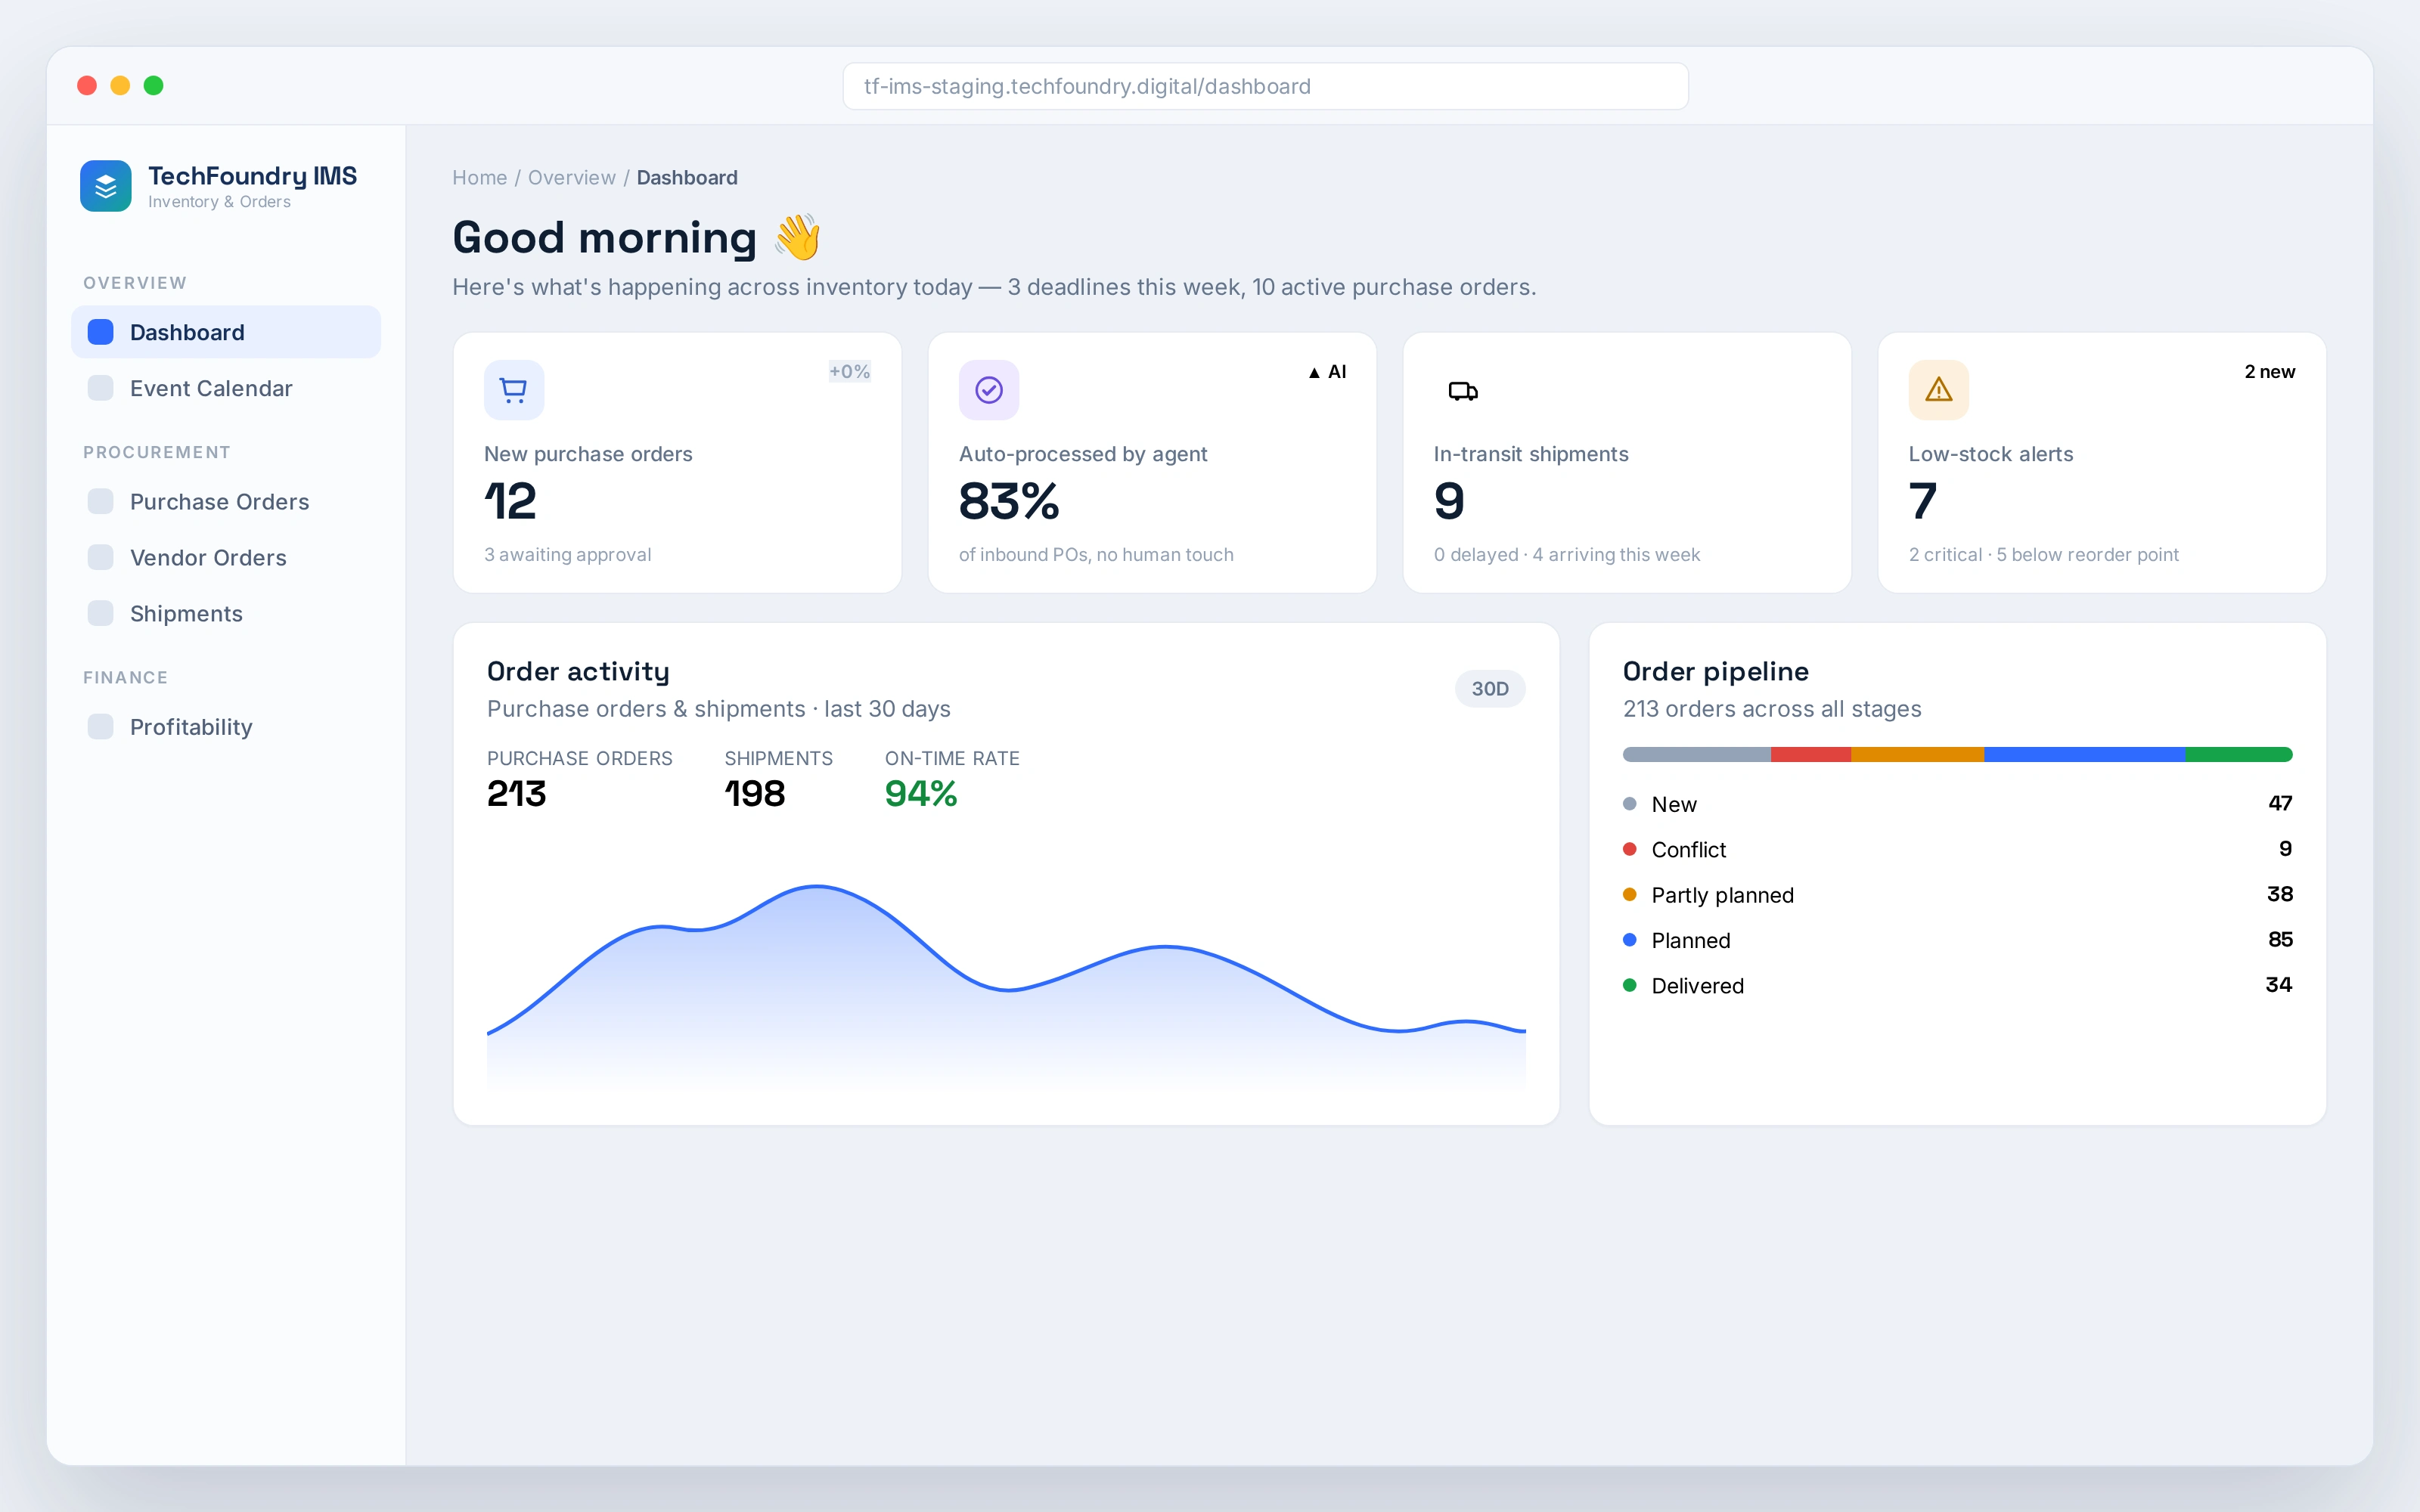Select the 30D range pill on Order activity
This screenshot has height=1512, width=2420.
[1489, 689]
